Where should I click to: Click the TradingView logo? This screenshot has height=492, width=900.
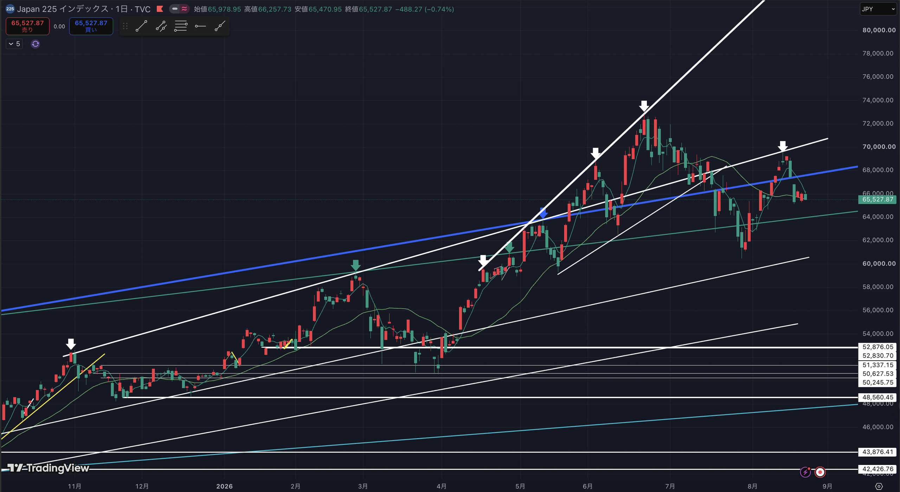[x=49, y=468]
